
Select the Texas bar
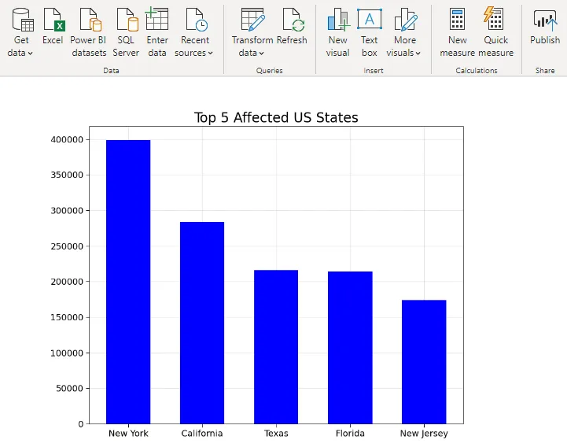click(x=276, y=347)
